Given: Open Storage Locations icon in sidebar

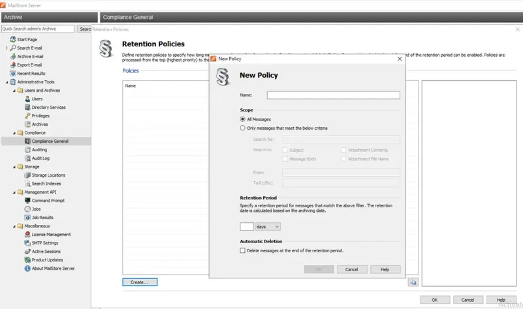Looking at the screenshot, I should click(x=27, y=175).
